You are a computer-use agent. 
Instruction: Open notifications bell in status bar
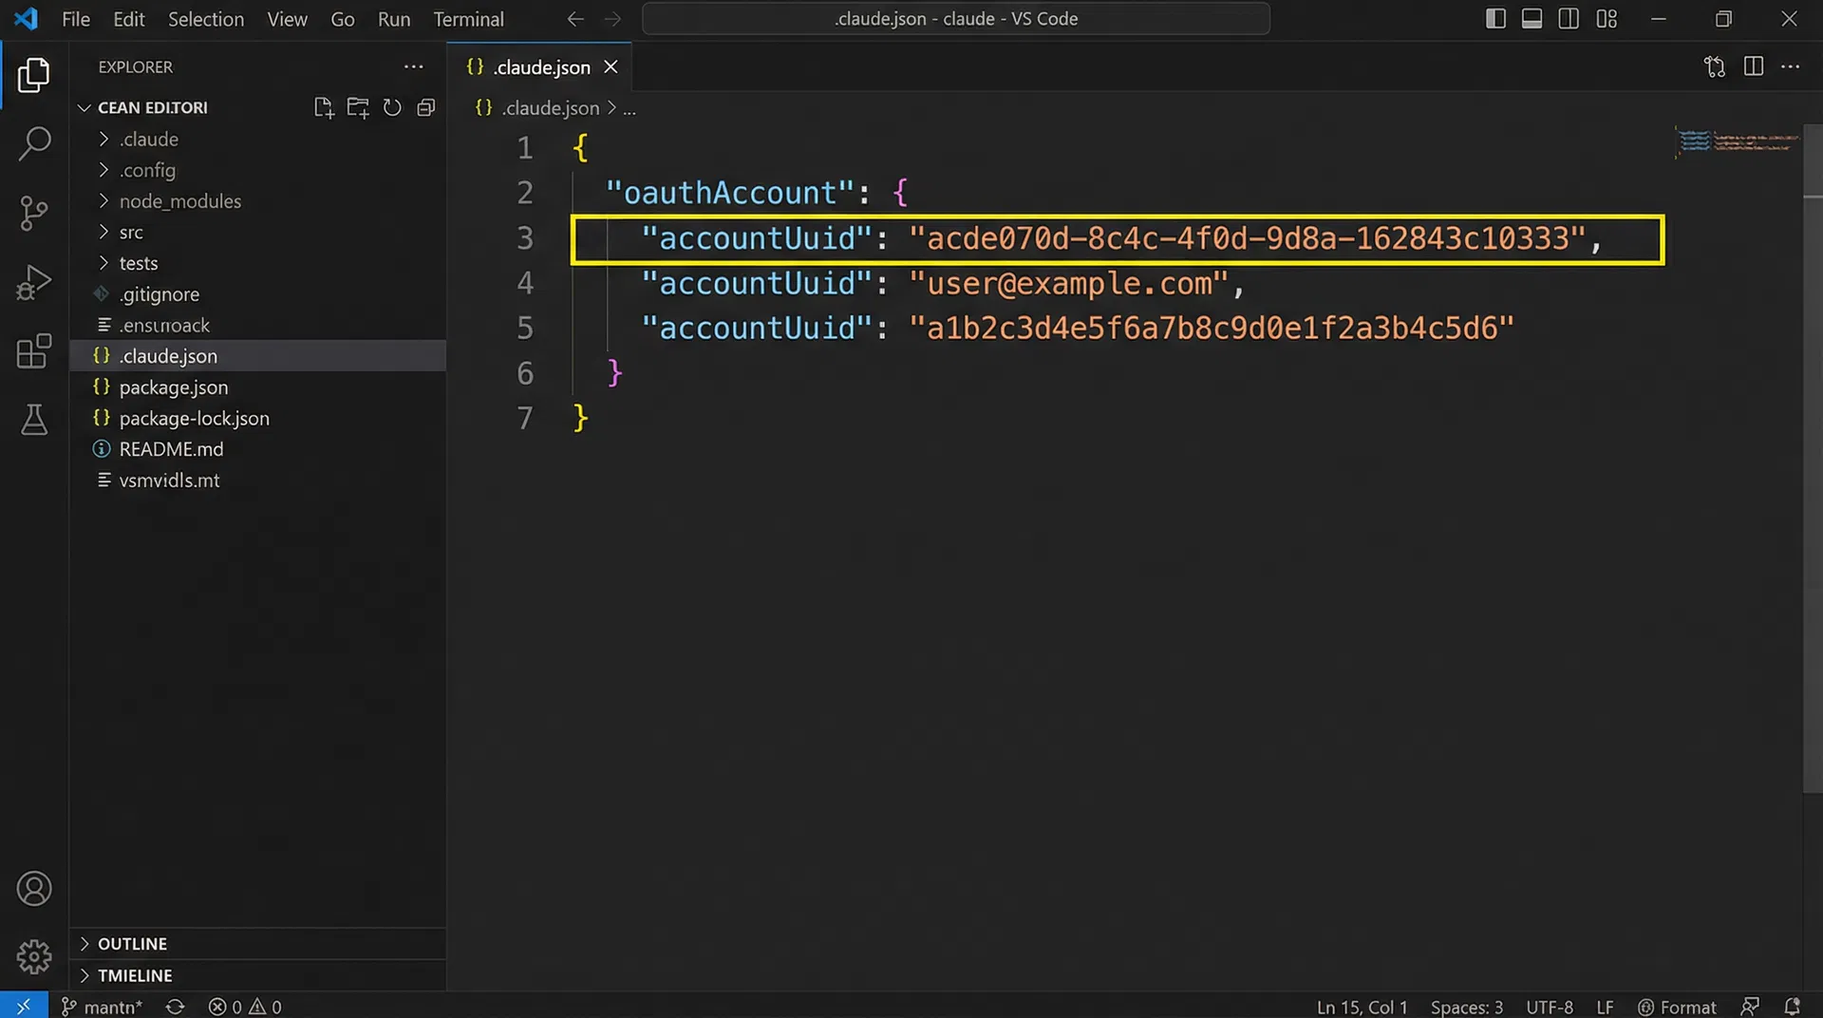point(1792,1007)
